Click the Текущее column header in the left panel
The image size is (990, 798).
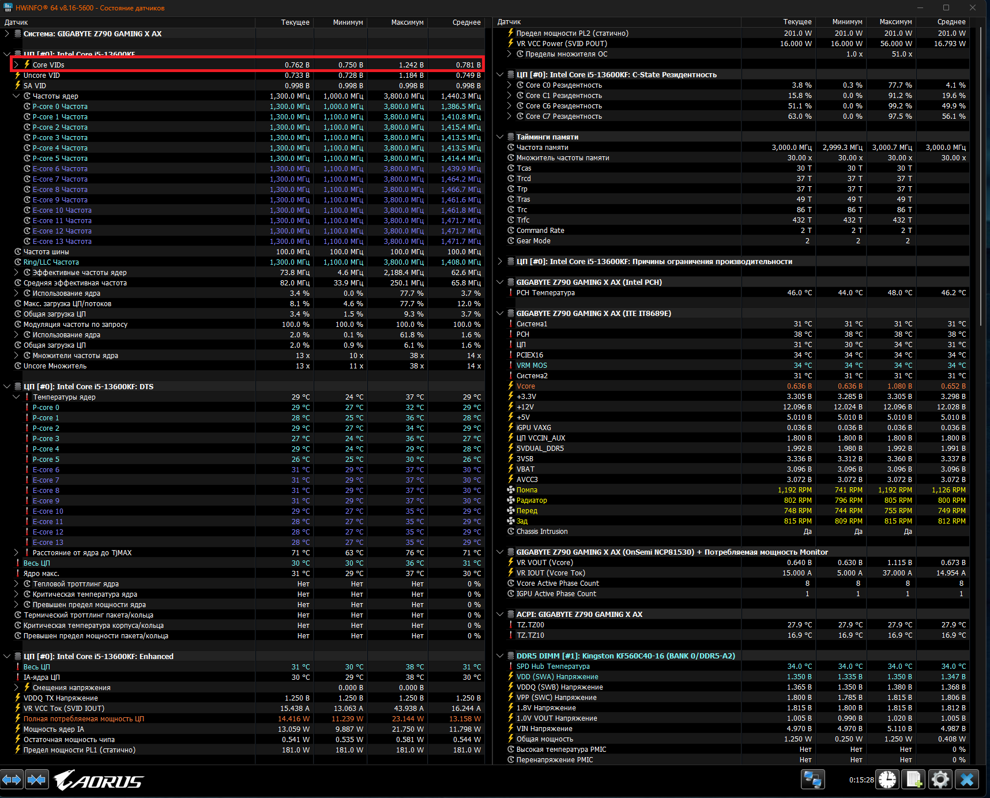click(x=285, y=22)
